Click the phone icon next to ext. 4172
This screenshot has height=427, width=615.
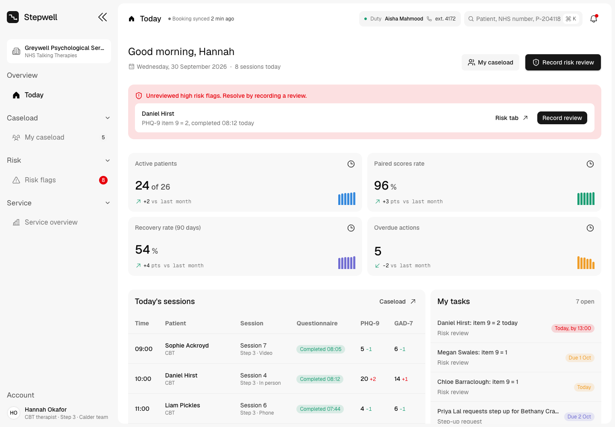[x=429, y=19]
